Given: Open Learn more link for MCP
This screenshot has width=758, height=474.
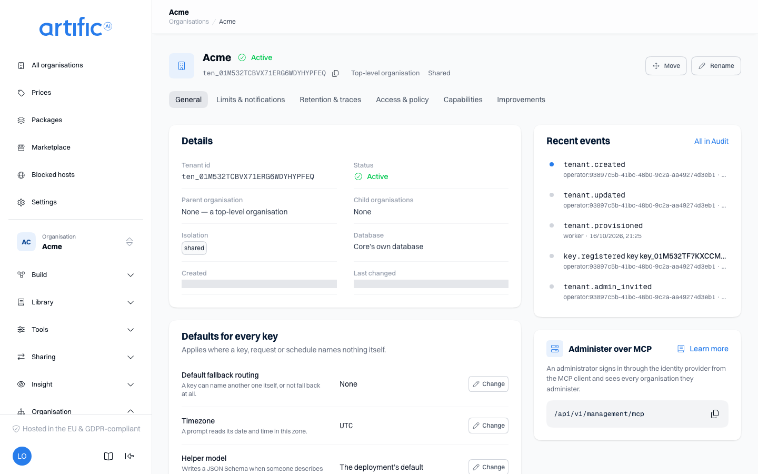Looking at the screenshot, I should pos(703,349).
